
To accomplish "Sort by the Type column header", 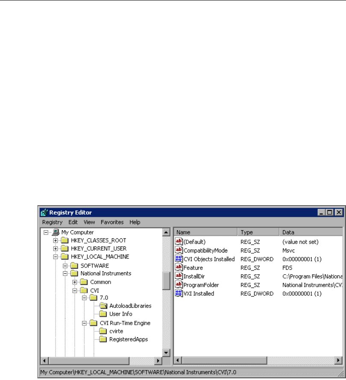I will click(x=258, y=232).
